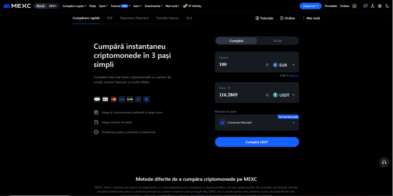393x196 pixels.
Task: Click the payment-method step wallet icon
Action: [x=96, y=122]
